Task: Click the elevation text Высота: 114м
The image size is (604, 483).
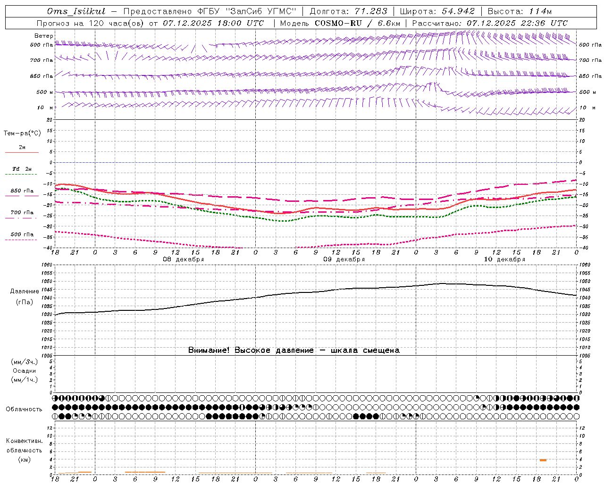Action: 520,11
